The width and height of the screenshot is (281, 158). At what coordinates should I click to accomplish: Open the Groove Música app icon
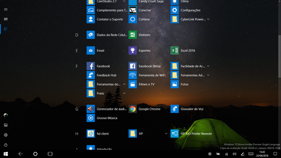[x=91, y=118]
